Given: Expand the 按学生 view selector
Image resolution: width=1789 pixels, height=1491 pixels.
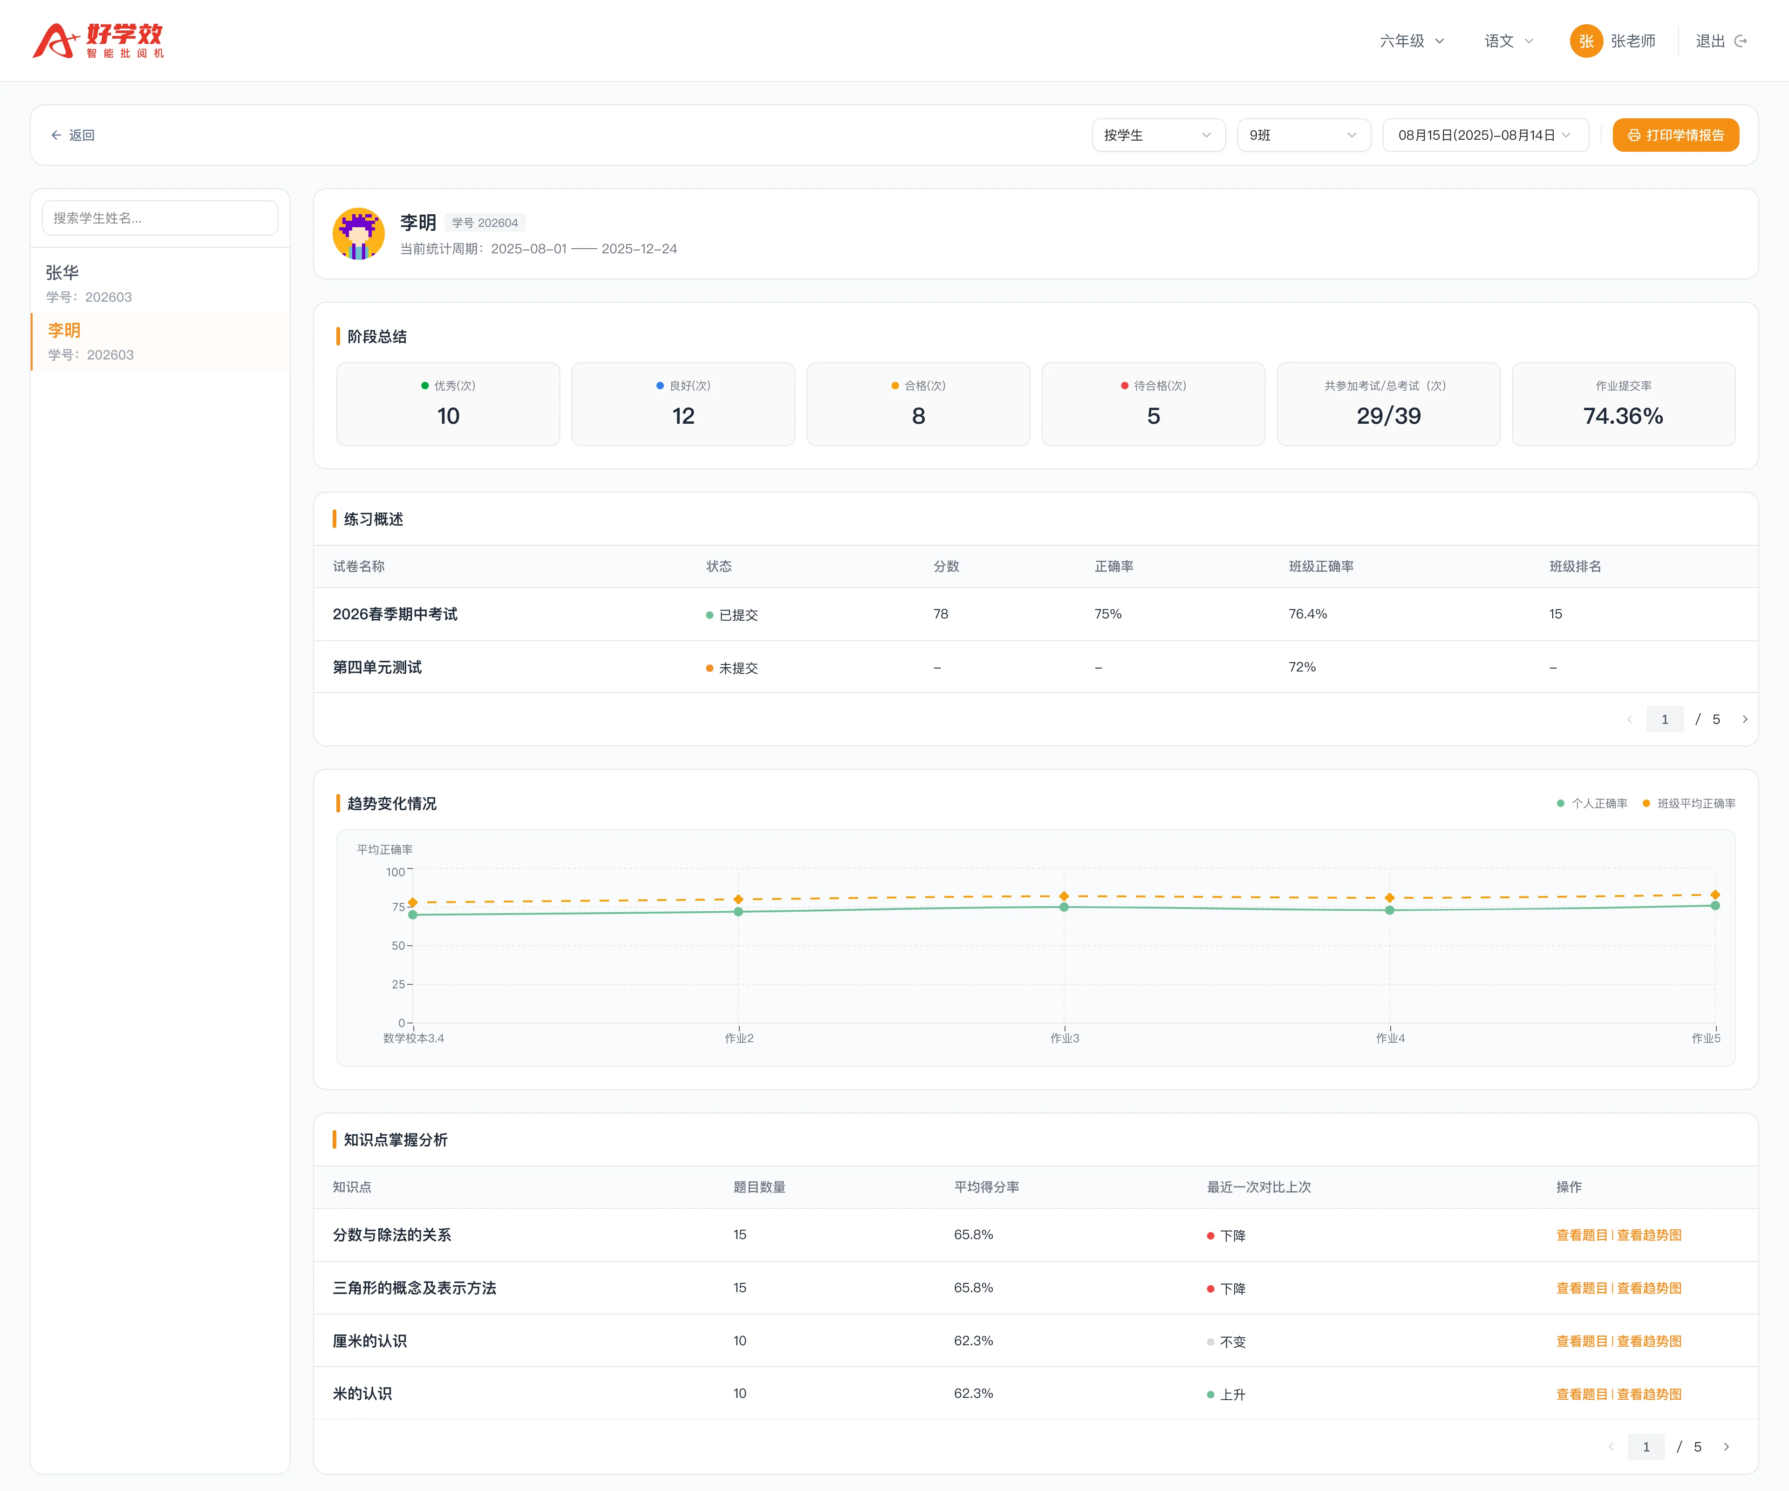Looking at the screenshot, I should [1159, 136].
